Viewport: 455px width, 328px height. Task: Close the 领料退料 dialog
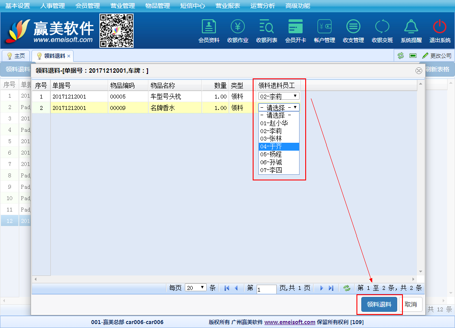pos(419,71)
